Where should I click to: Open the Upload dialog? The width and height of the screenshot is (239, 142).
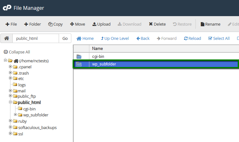click(101, 24)
